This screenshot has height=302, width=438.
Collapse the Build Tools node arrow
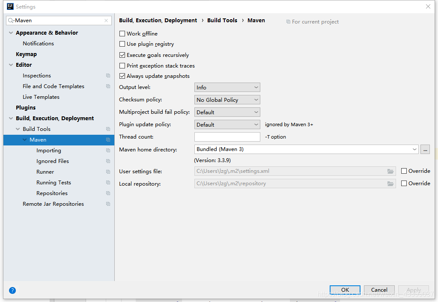tap(18, 129)
